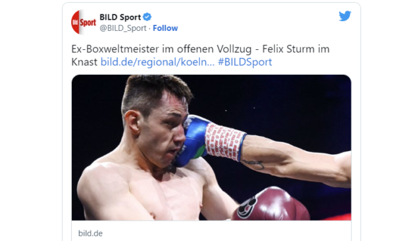Click the tweet text about Felix Sturm
Viewport: 418px width, 241px height.
pos(200,55)
